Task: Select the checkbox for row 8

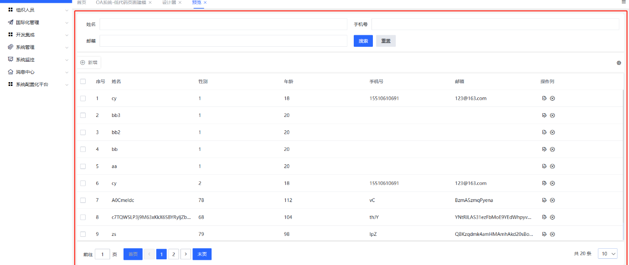Action: [x=83, y=217]
